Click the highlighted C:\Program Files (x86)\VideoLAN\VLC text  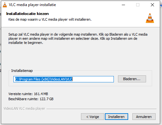pos(44,79)
